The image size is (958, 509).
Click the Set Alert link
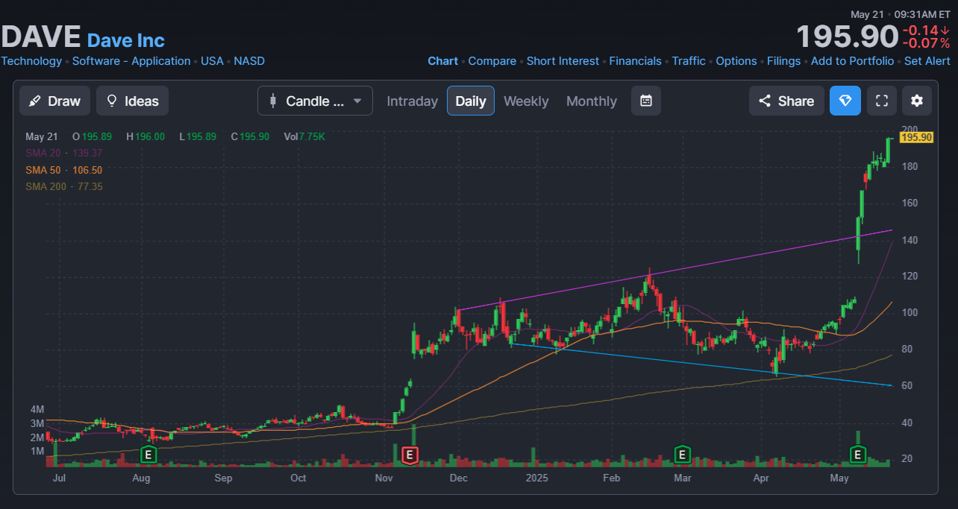927,61
